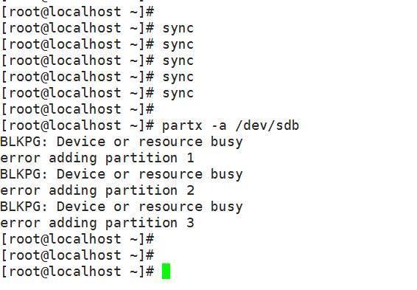Click the green terminal cursor block

[x=166, y=271]
